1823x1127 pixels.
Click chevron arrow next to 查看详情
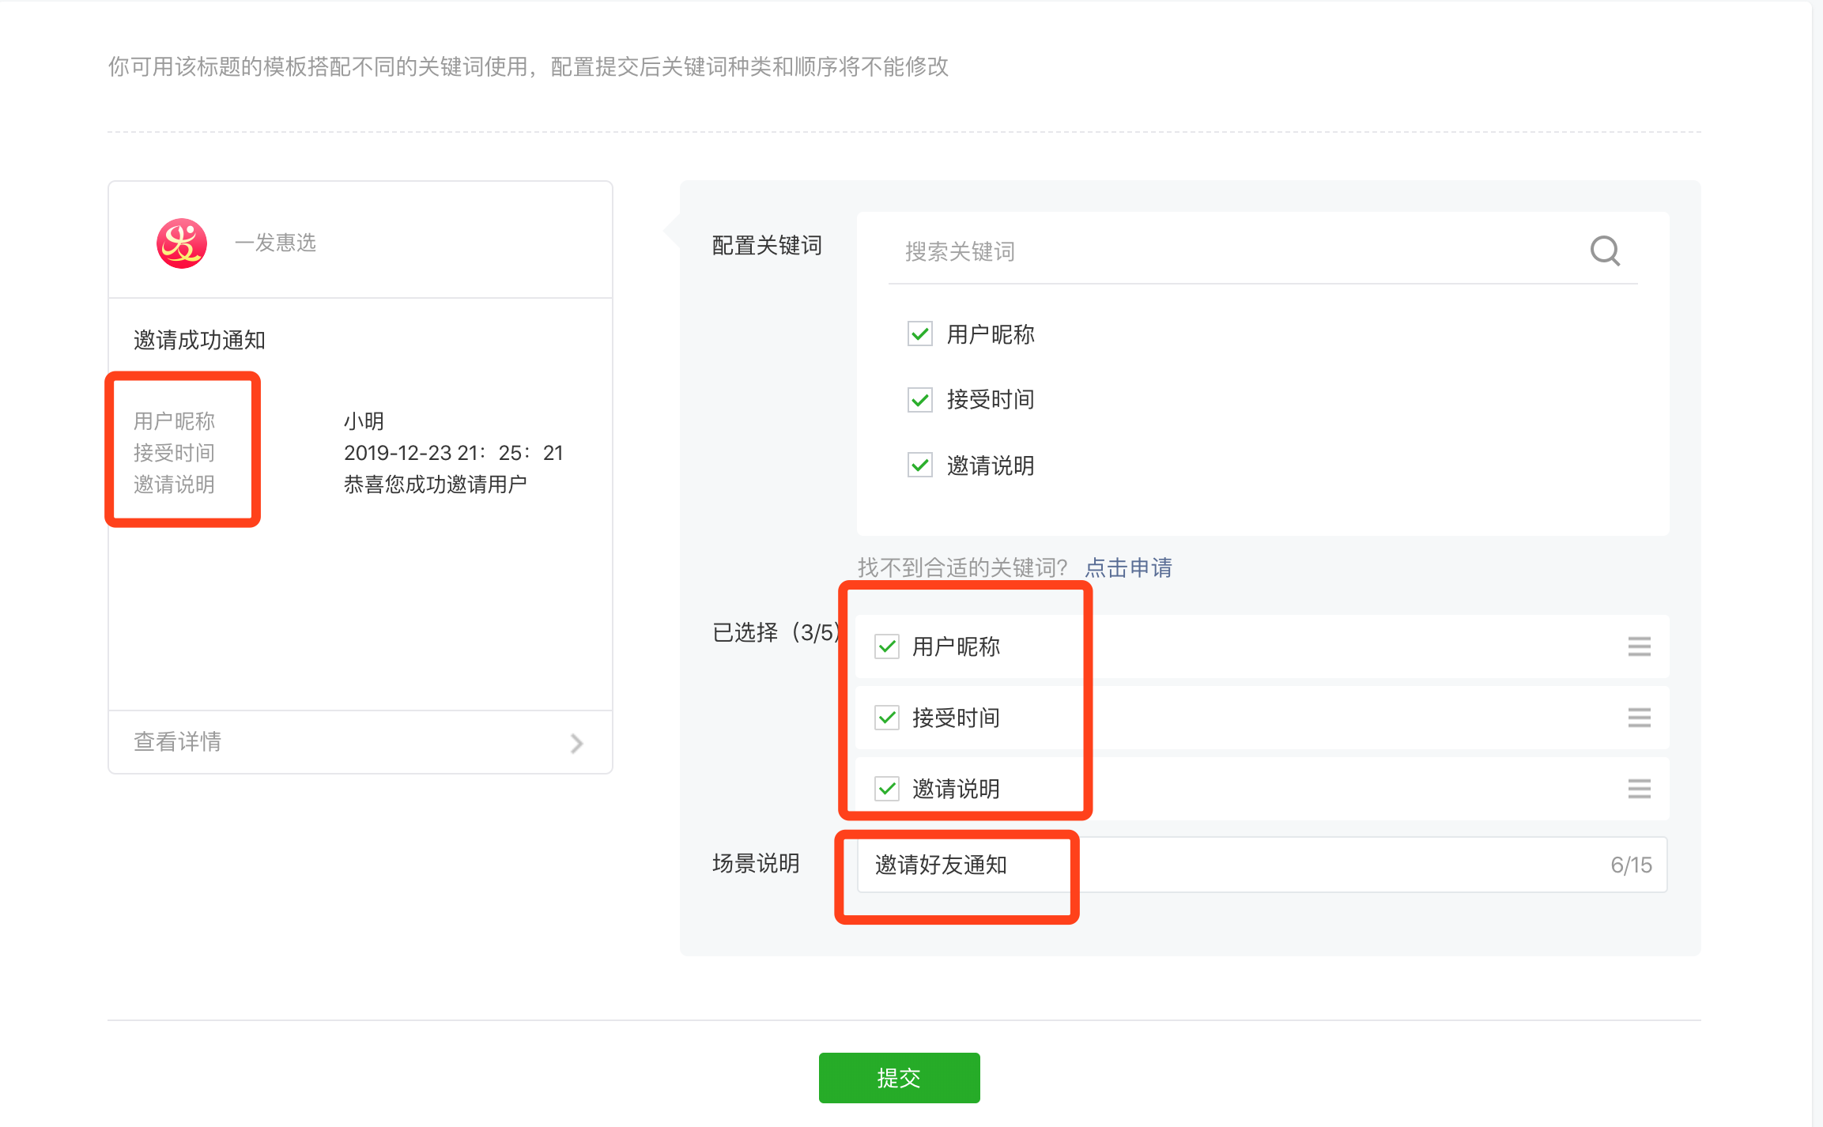pyautogui.click(x=576, y=743)
